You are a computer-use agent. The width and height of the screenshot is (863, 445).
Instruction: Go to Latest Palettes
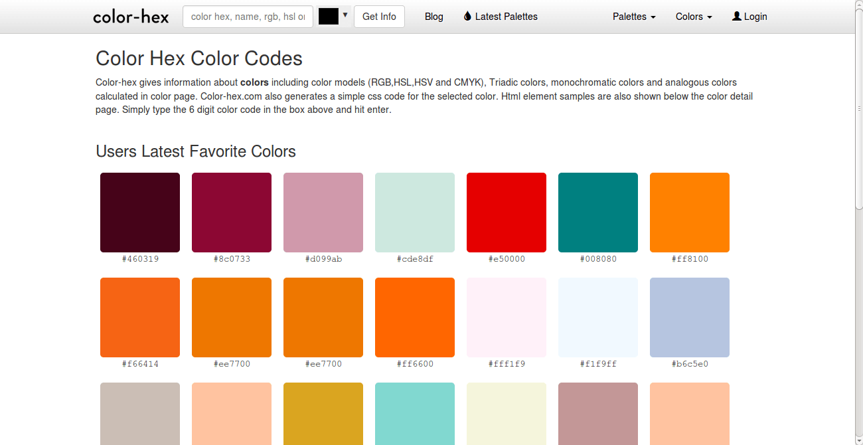point(506,17)
